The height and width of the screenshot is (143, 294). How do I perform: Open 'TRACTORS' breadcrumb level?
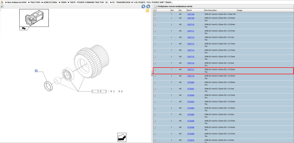click(35, 2)
